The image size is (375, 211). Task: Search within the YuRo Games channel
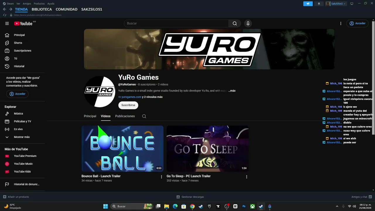click(144, 116)
